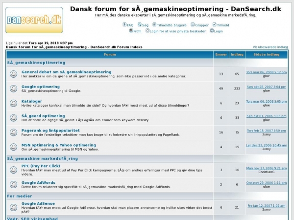Viewport: 294px width, 220px height.
Task: Click the Login text link
Action: coord(218,31)
